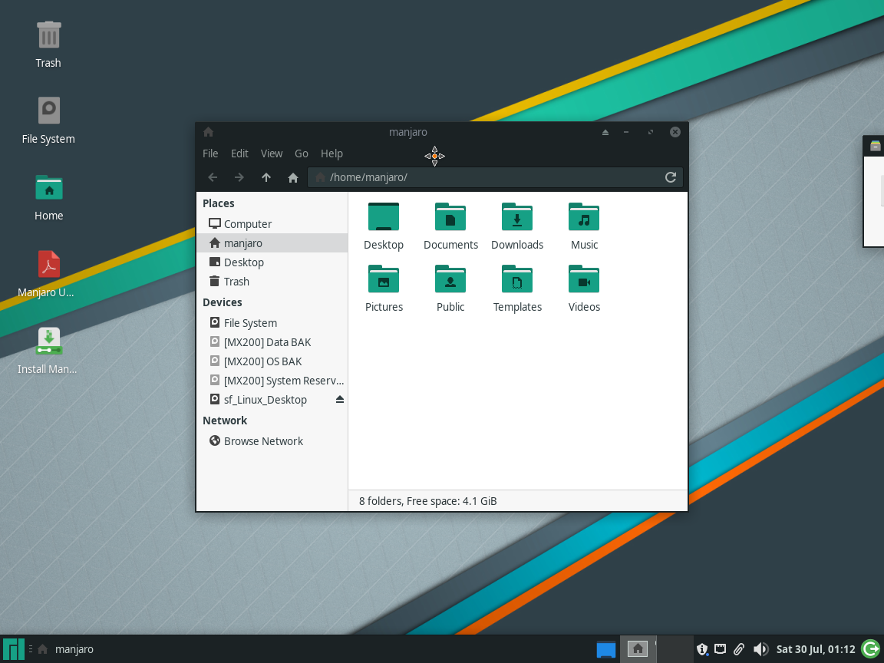The height and width of the screenshot is (663, 884).
Task: Go forward with the right arrow button
Action: pos(239,177)
